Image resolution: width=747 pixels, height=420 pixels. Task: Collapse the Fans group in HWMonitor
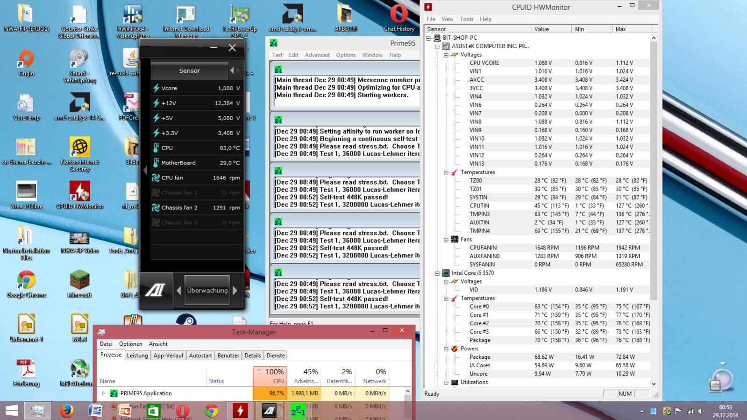tap(446, 240)
